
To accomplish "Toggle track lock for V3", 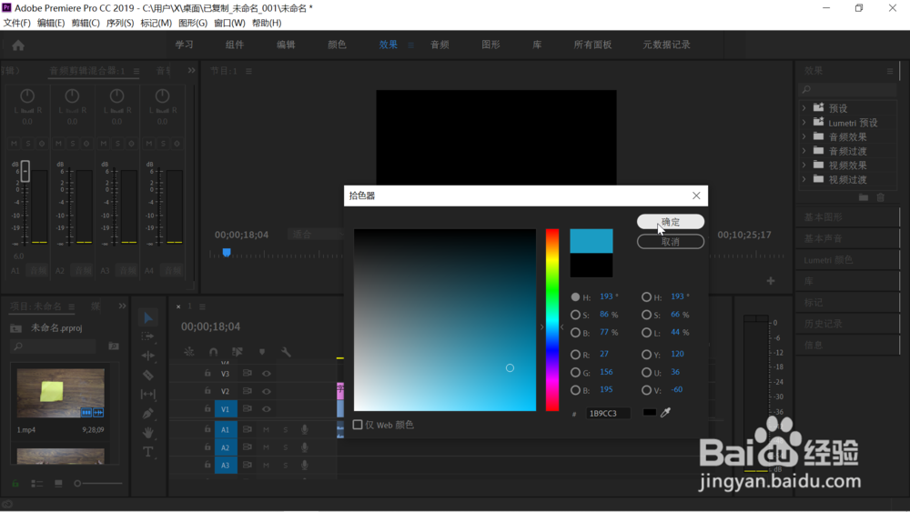I will 207,374.
